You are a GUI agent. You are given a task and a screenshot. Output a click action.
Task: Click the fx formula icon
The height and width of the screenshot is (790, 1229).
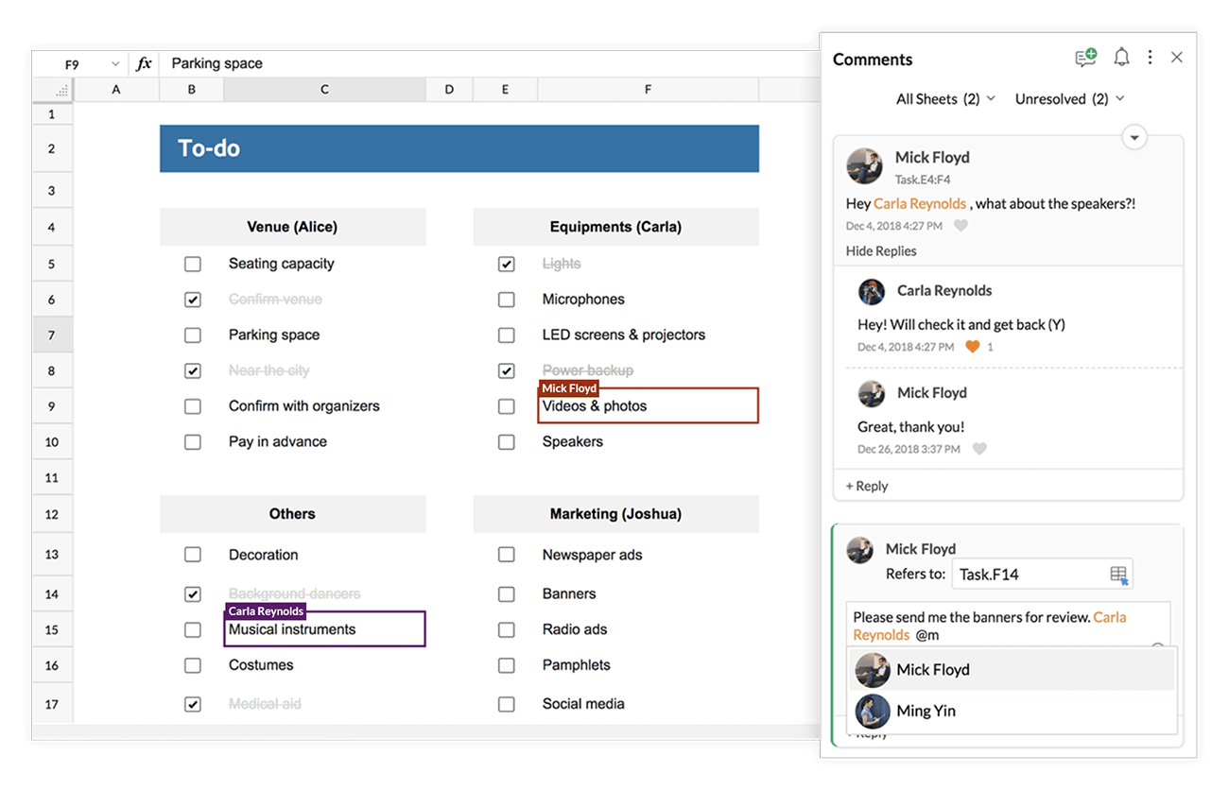point(143,63)
